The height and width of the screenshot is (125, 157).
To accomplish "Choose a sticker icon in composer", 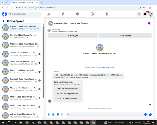I will coord(58,115).
